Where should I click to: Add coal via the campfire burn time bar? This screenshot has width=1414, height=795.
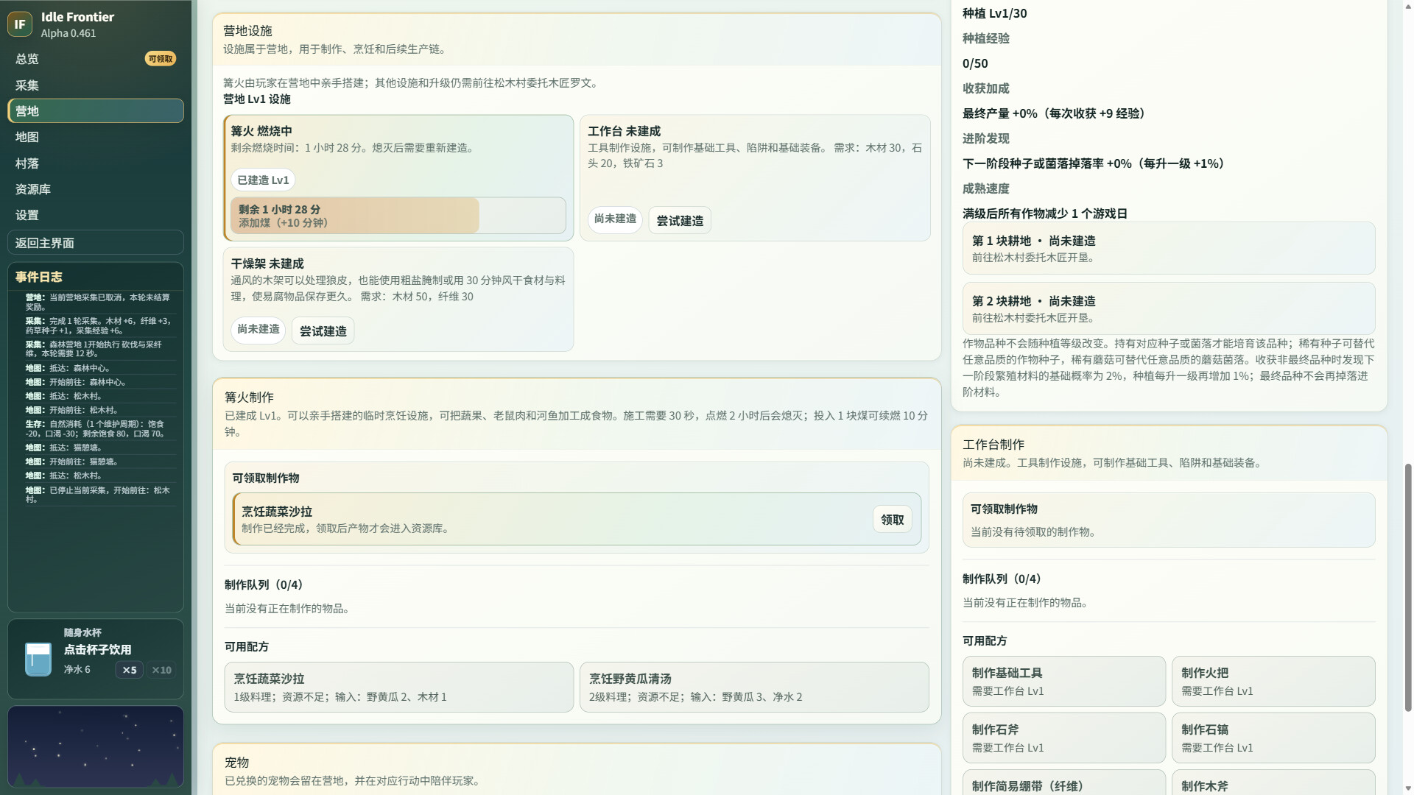pos(398,216)
